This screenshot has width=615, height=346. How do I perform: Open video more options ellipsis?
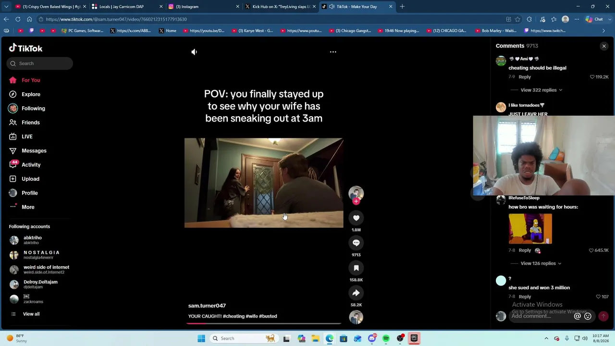point(333,52)
